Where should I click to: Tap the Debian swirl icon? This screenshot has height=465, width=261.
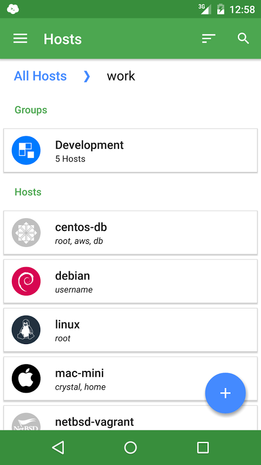pyautogui.click(x=26, y=281)
